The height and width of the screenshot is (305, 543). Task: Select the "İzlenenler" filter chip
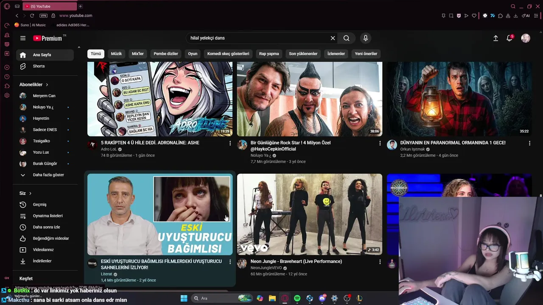pyautogui.click(x=336, y=54)
